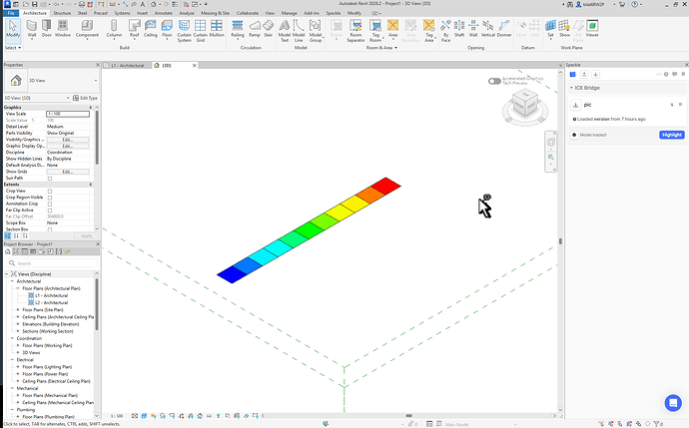
Task: Choose the Curtain Grid tool
Action: coord(201,31)
